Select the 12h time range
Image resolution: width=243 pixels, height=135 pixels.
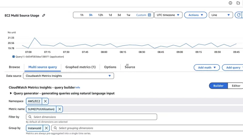(101, 15)
